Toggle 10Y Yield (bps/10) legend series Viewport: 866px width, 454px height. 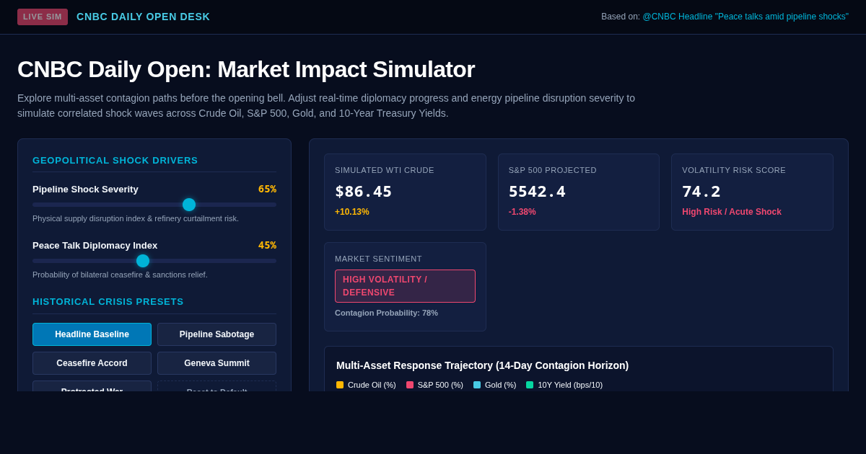[x=564, y=385]
